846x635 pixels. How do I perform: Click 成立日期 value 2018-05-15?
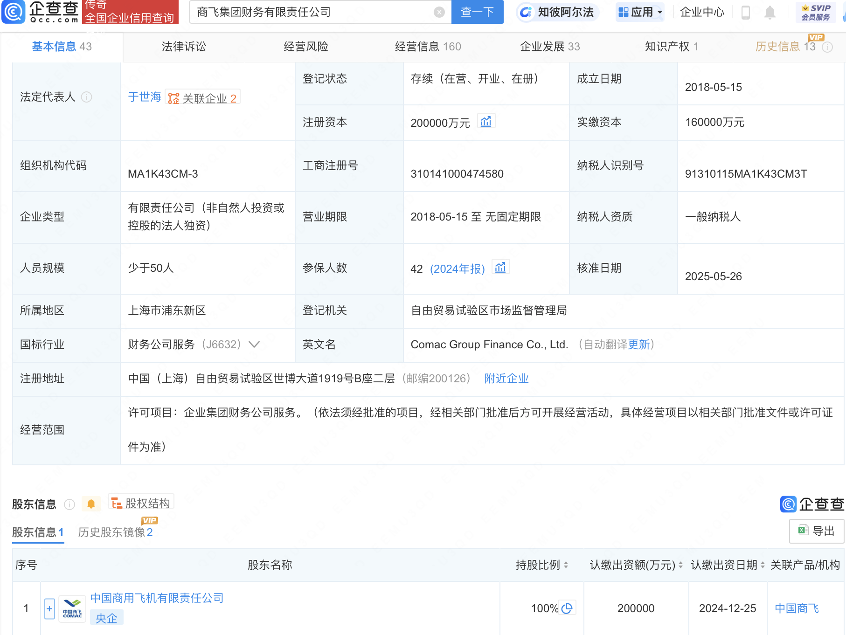[x=713, y=87]
